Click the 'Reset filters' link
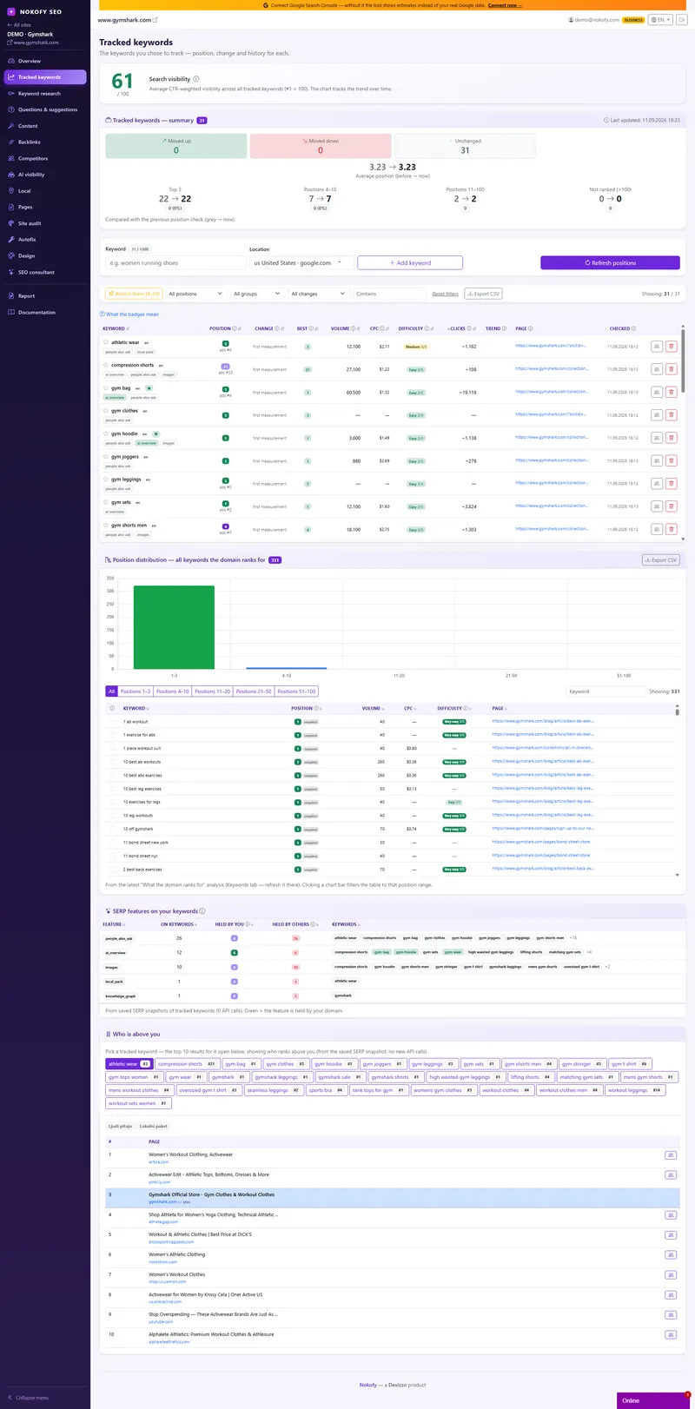This screenshot has height=1409, width=695. 446,294
